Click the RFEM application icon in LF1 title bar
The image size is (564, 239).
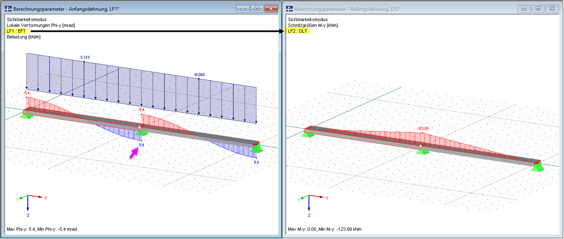click(7, 8)
